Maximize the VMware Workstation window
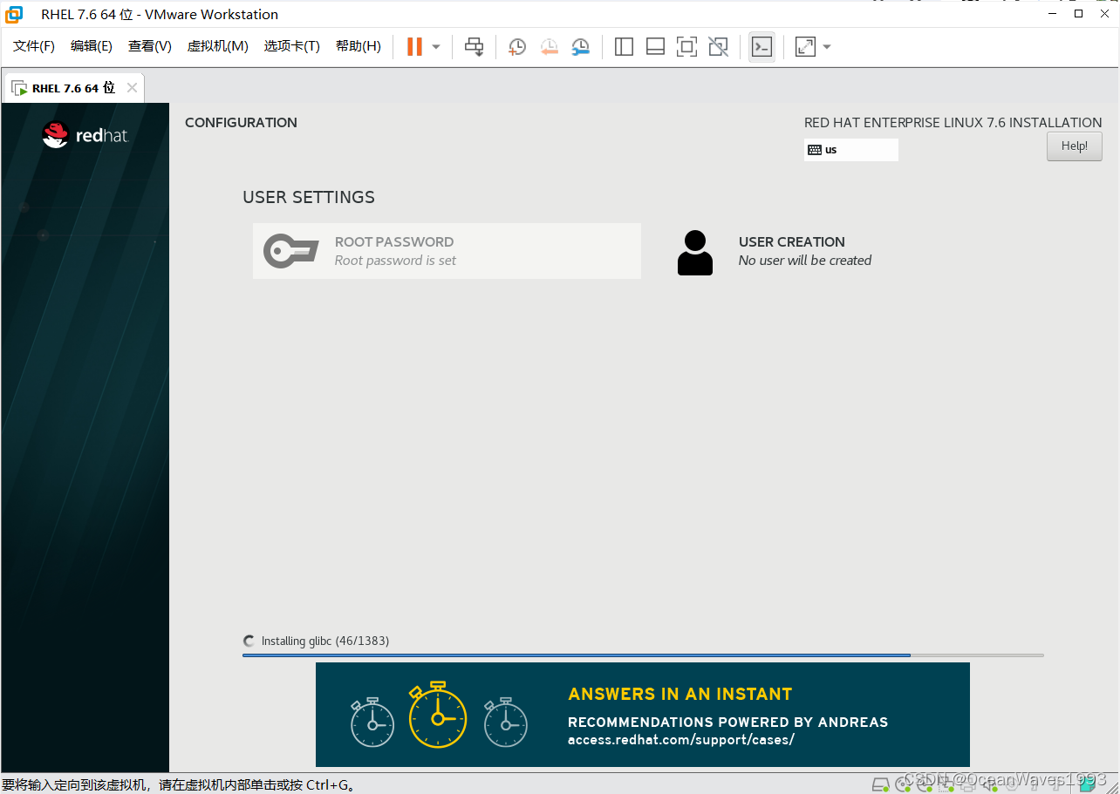Image resolution: width=1120 pixels, height=794 pixels. pos(1079,13)
